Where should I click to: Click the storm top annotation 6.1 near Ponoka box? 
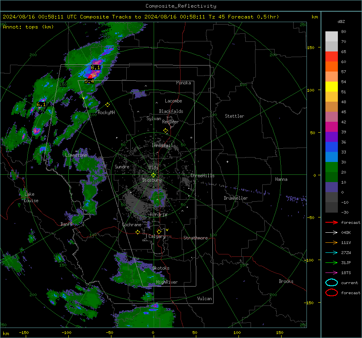95,68
